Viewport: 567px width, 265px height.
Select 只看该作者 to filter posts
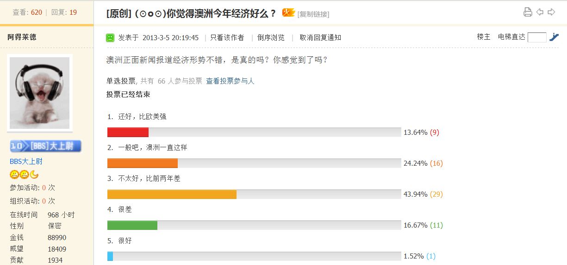(x=227, y=38)
